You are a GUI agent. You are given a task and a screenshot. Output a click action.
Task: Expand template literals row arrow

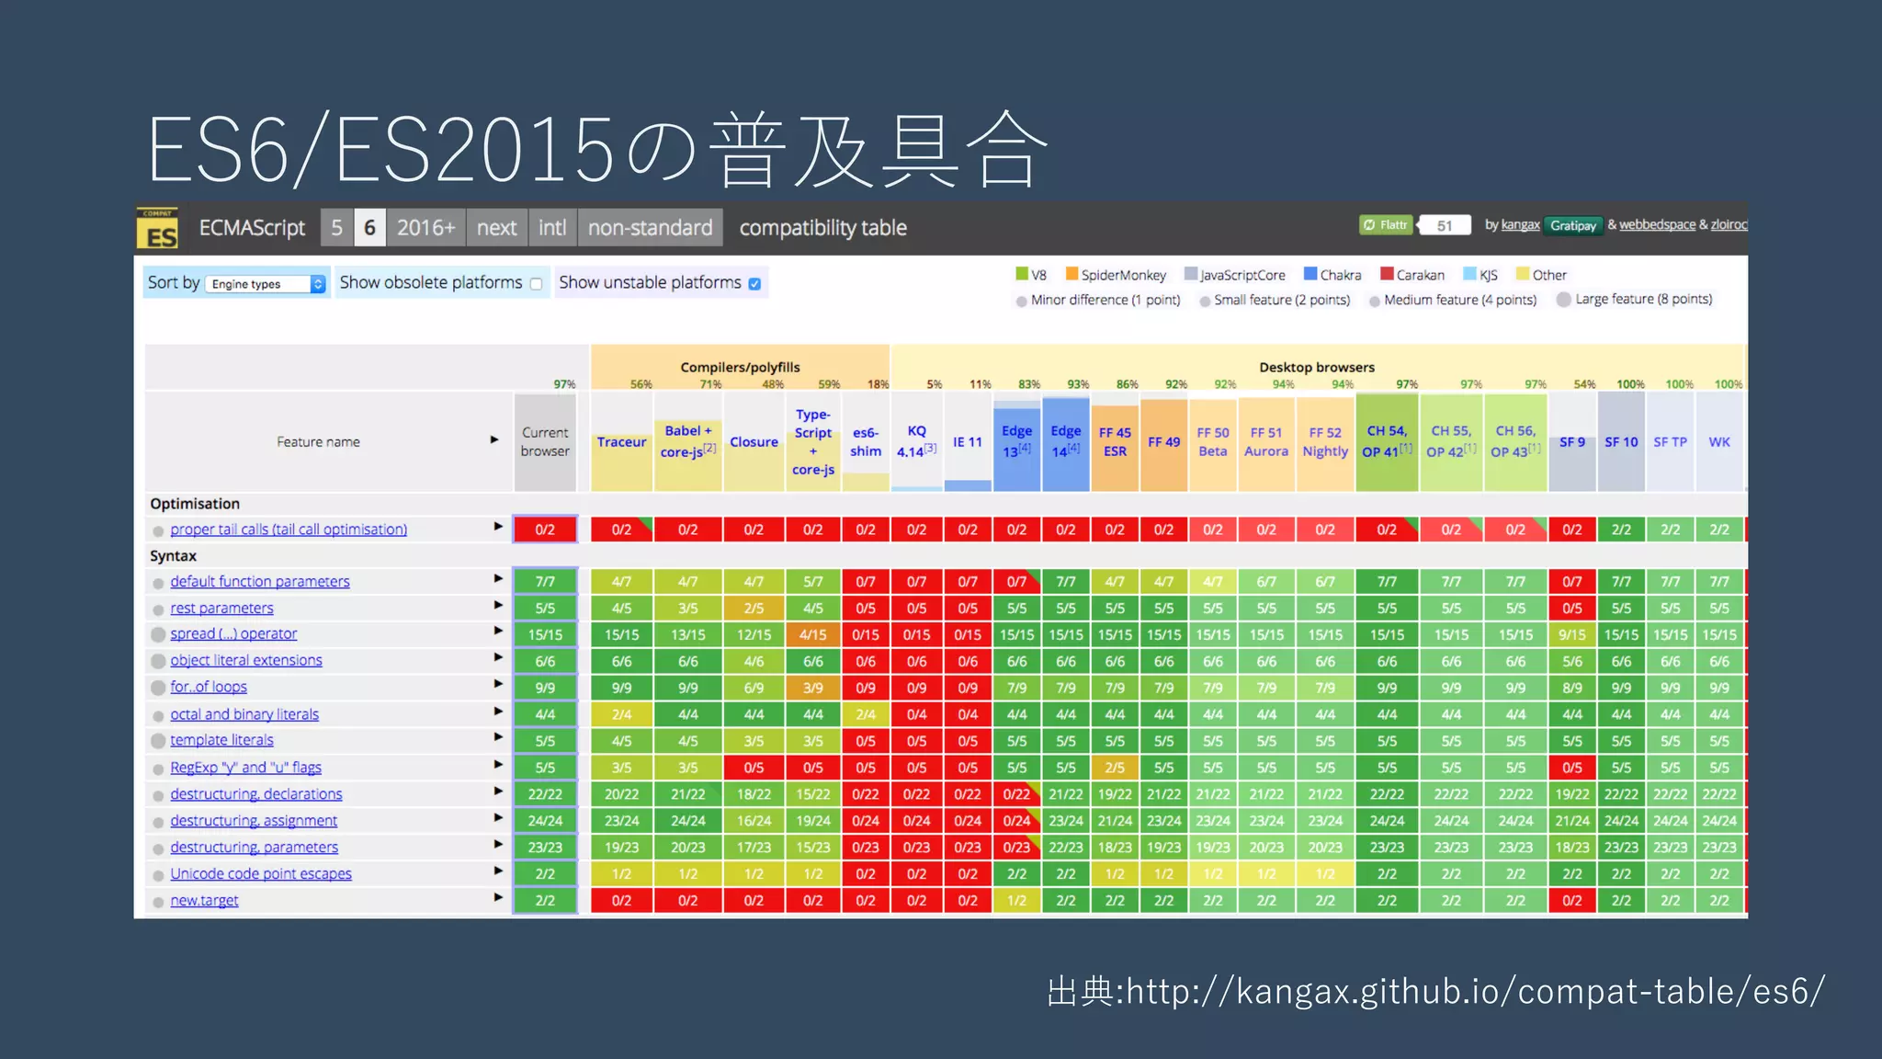click(x=498, y=737)
